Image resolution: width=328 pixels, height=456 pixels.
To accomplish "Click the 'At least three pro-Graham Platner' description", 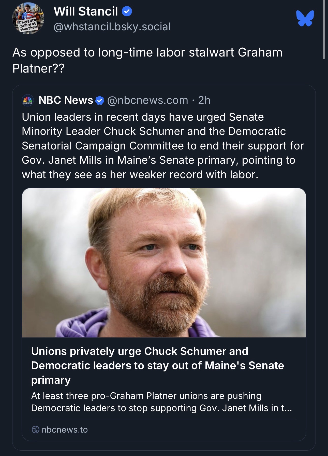I will [x=161, y=402].
